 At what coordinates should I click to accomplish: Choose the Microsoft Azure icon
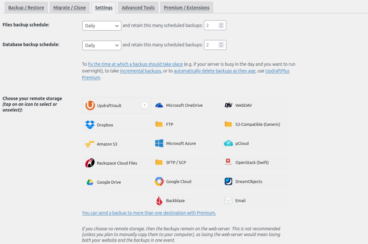pos(159,143)
